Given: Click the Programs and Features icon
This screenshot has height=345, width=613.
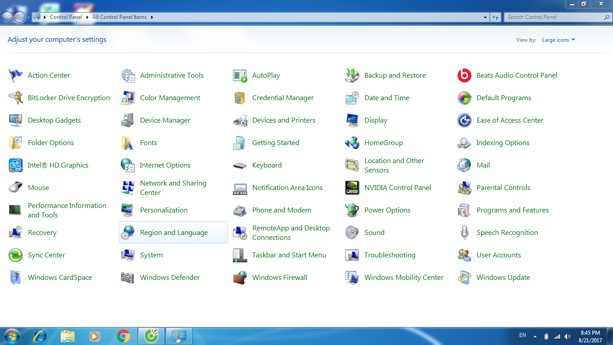Looking at the screenshot, I should 464,210.
